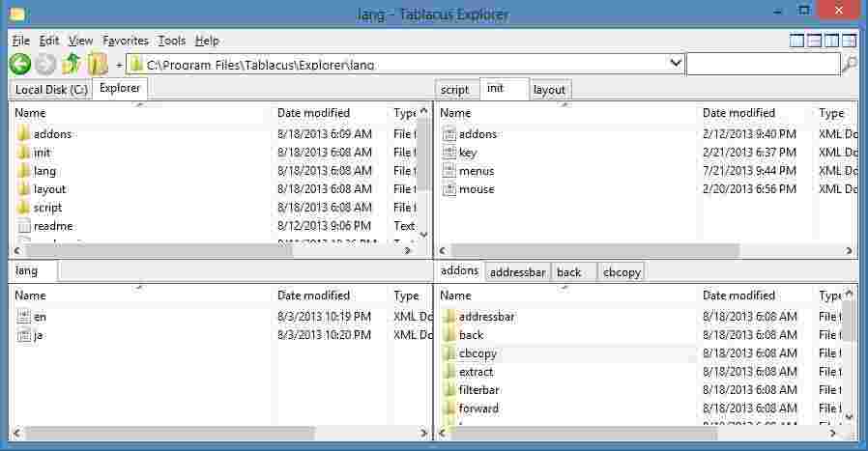Switch to the script tab
Screen dimensions: 868x451
[455, 90]
